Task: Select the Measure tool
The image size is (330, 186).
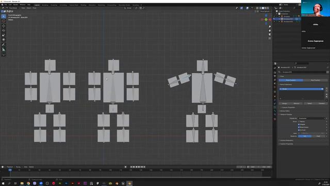Action: pyautogui.click(x=4, y=50)
